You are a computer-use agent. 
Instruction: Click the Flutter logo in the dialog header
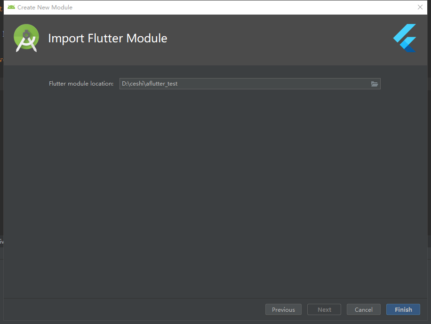point(405,38)
